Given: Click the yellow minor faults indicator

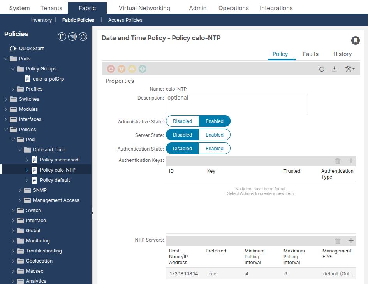Looking at the screenshot, I should click(x=132, y=68).
